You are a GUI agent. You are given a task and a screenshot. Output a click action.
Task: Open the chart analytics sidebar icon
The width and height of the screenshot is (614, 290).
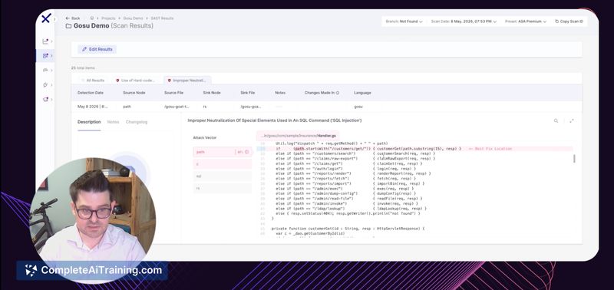[45, 41]
